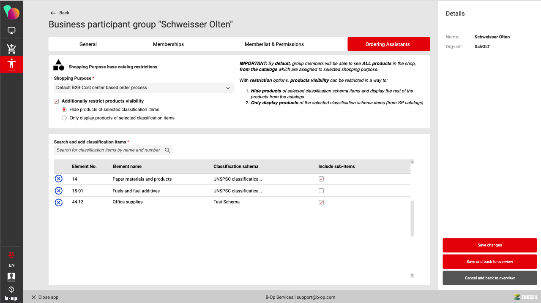Screen dimensions: 541x303
Task: Select Only display products radio option
Action: 65,118
